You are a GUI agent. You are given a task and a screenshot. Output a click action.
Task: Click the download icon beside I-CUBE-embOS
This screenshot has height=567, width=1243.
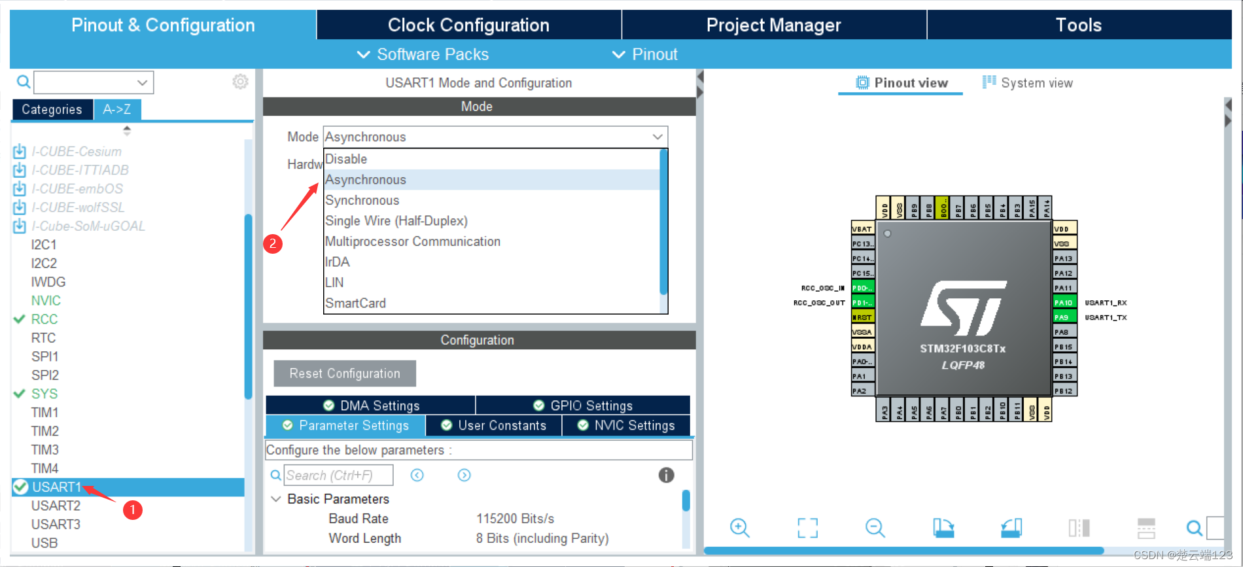20,189
